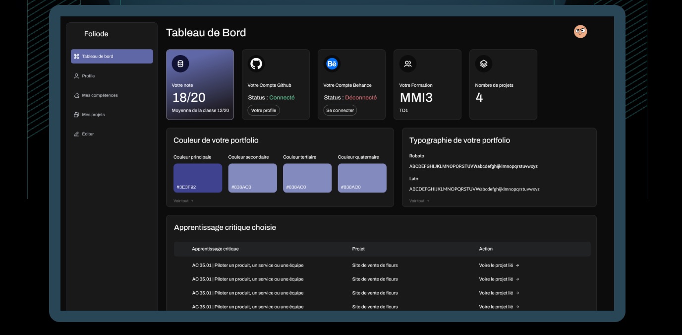Click the database icon on Votre note card
The image size is (682, 335).
coord(180,64)
